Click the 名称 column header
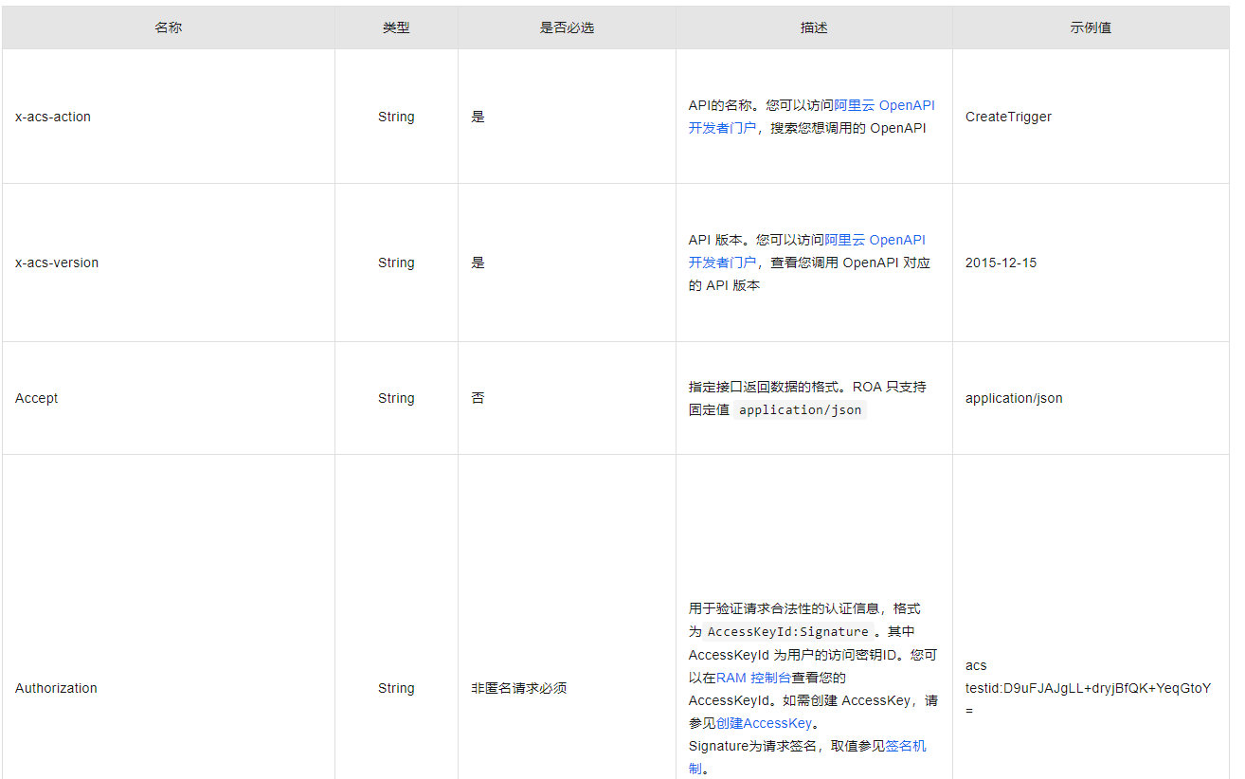 pyautogui.click(x=169, y=27)
